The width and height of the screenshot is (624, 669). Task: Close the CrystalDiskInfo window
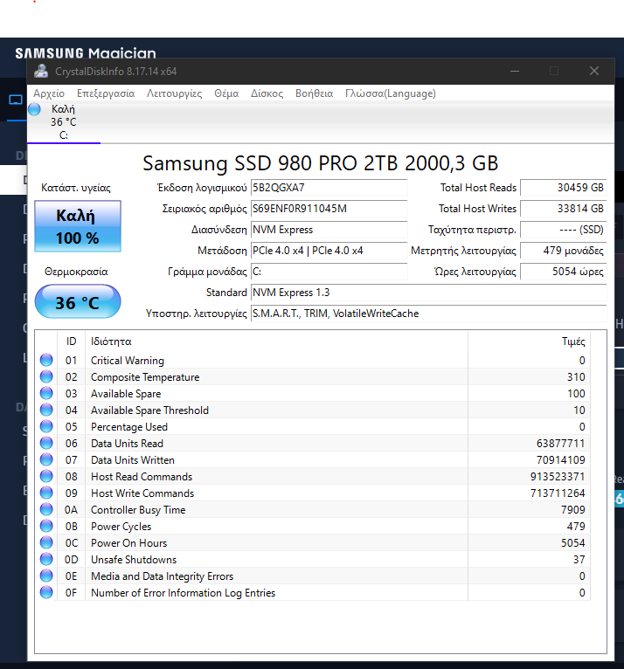(x=594, y=71)
